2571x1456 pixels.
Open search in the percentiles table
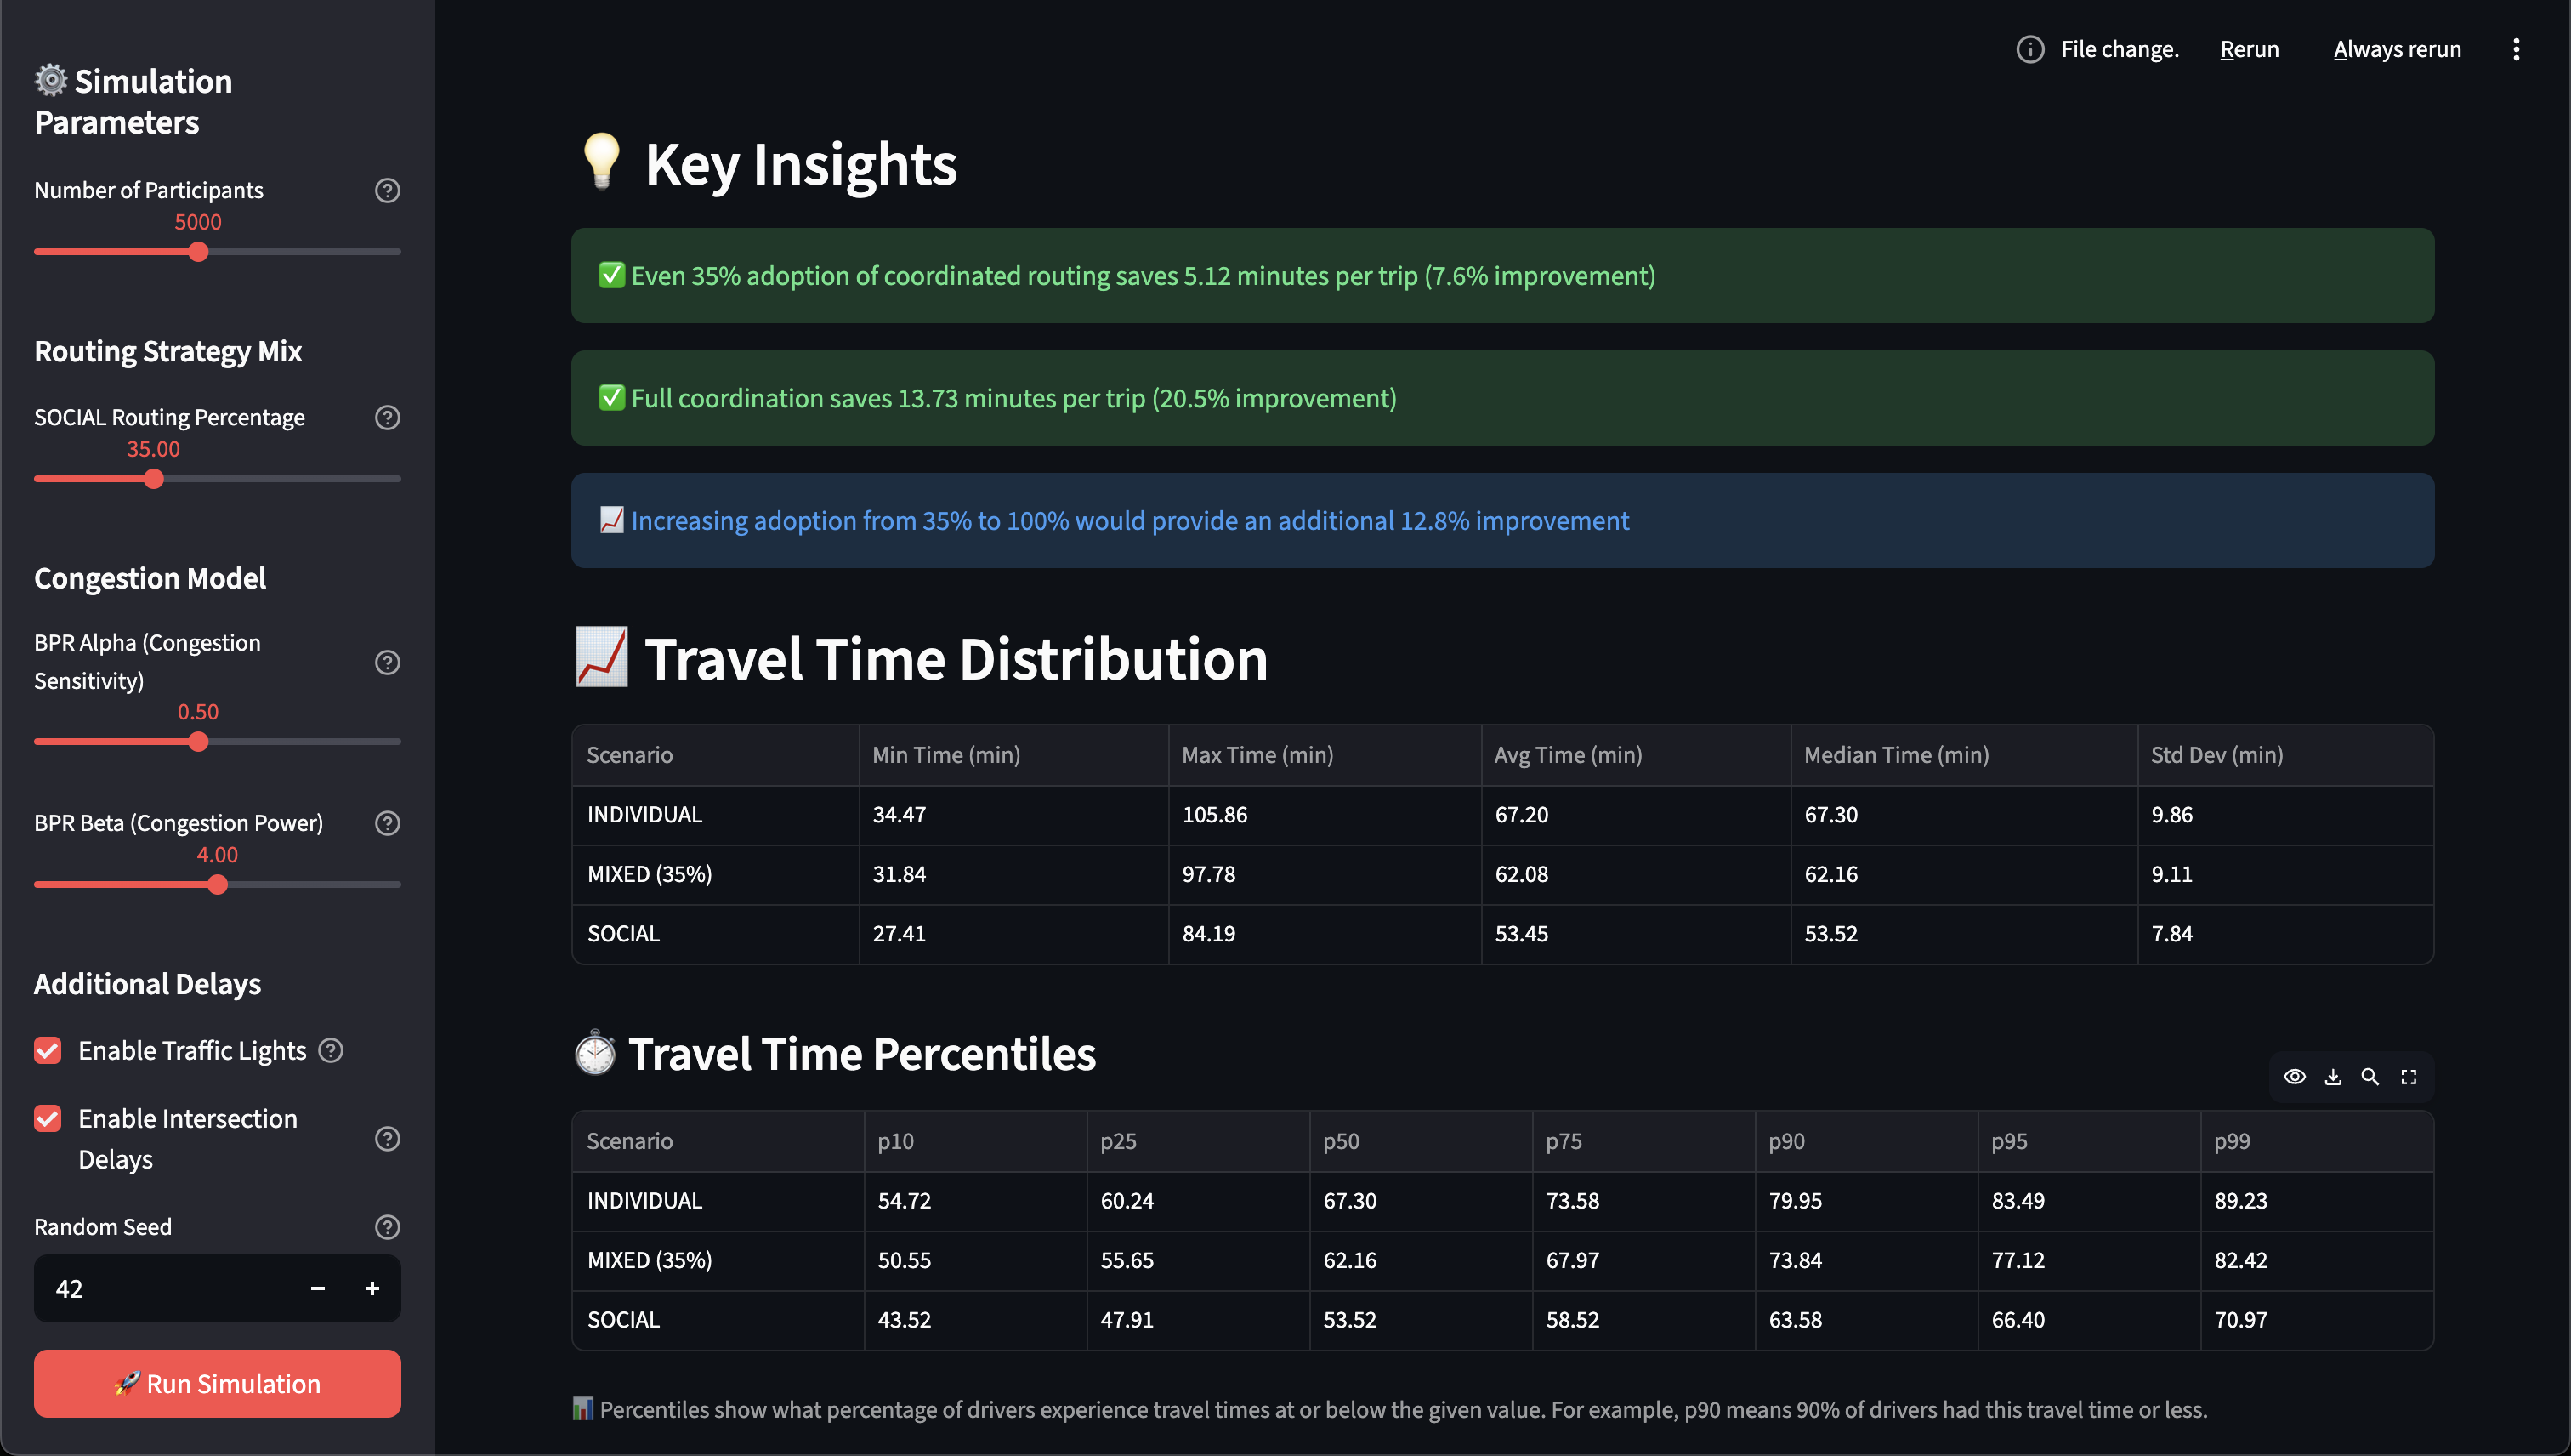click(2370, 1077)
